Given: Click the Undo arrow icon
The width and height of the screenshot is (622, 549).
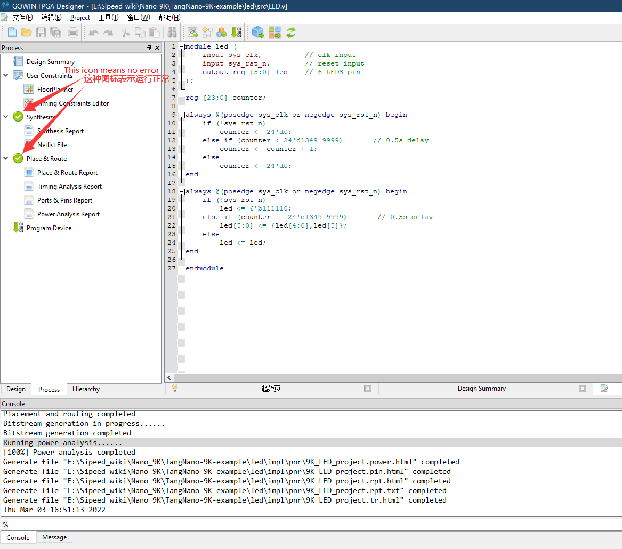Looking at the screenshot, I should pos(94,33).
